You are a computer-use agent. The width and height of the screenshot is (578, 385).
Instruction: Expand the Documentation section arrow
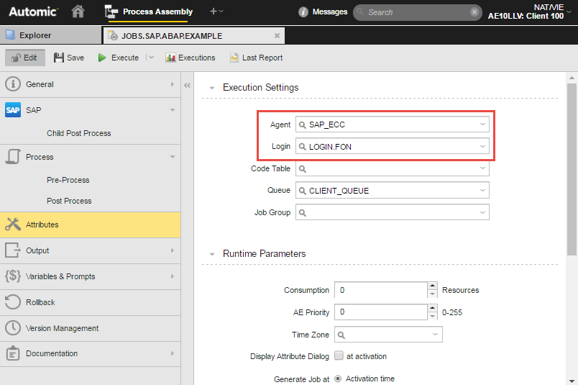(172, 353)
